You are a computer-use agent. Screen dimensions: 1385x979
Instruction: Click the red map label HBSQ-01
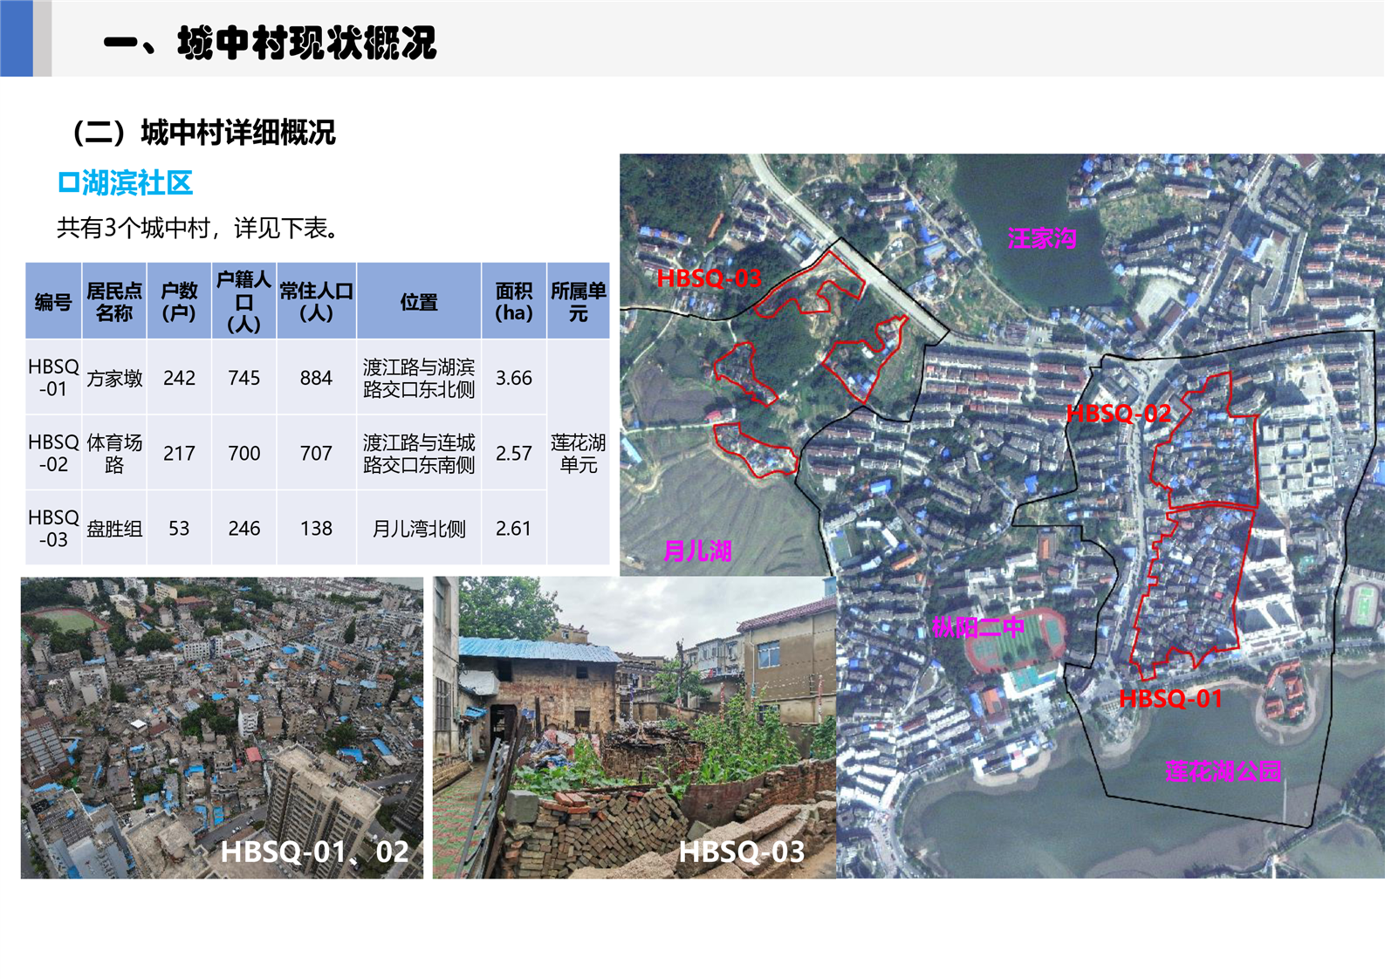click(x=1170, y=698)
